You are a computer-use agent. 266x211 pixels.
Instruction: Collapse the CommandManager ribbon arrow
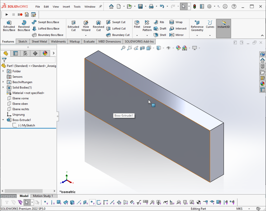[x=262, y=36]
